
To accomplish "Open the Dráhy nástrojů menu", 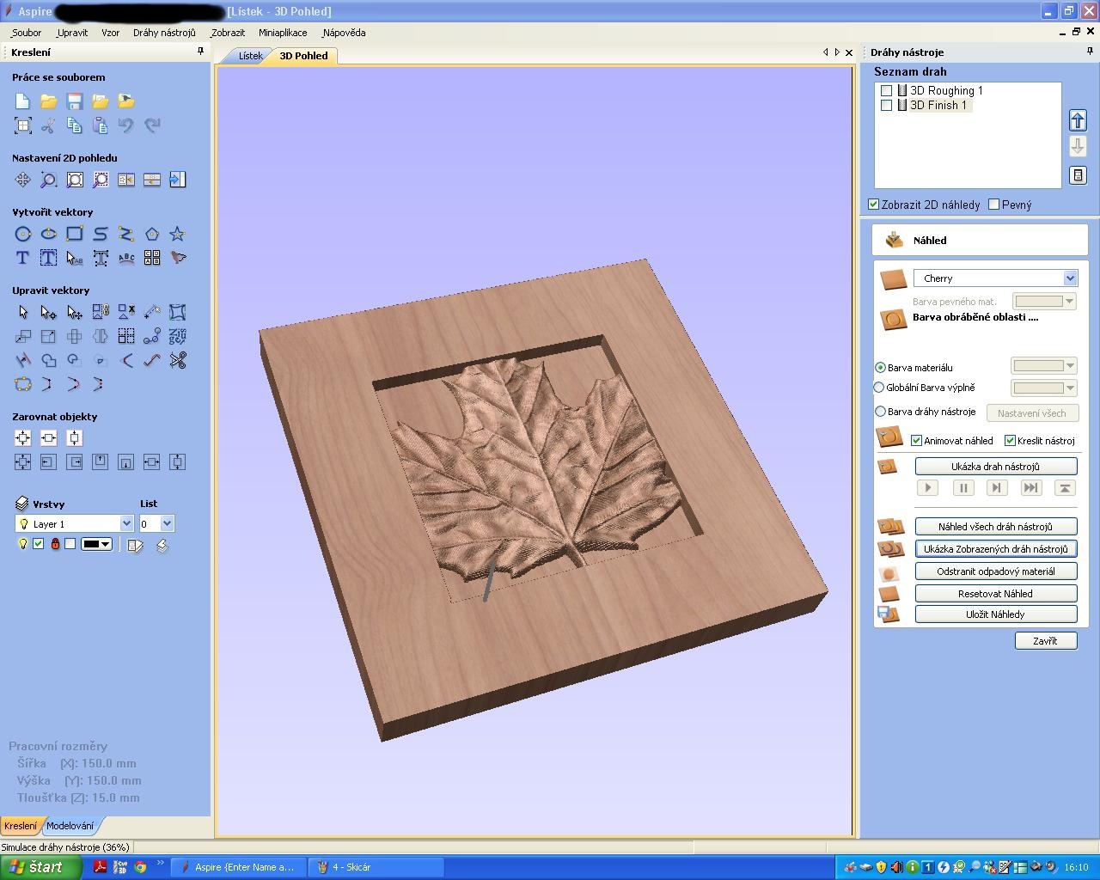I will [164, 33].
